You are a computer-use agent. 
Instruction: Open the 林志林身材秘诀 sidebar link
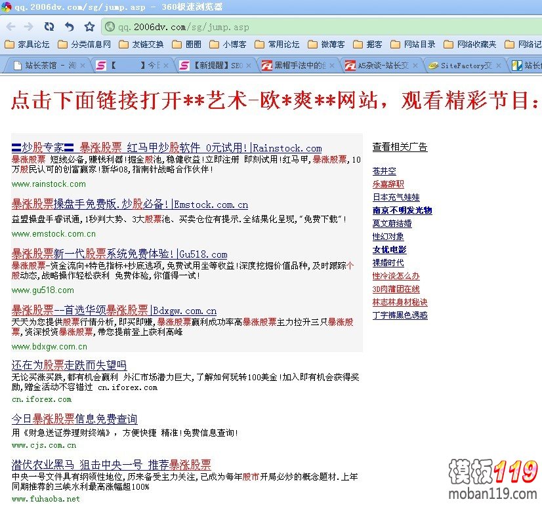coord(400,302)
